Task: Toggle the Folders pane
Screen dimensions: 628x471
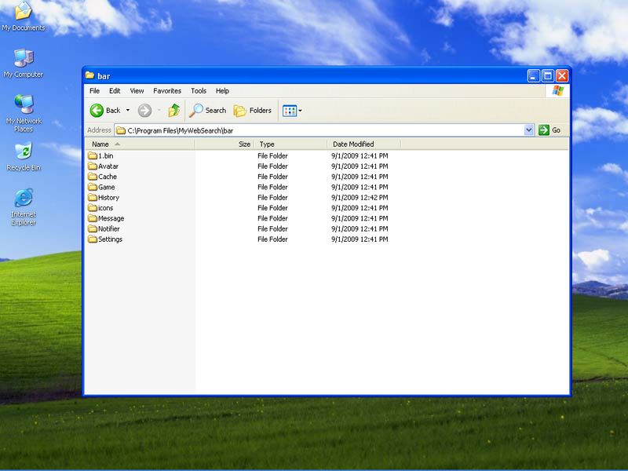Action: tap(252, 110)
